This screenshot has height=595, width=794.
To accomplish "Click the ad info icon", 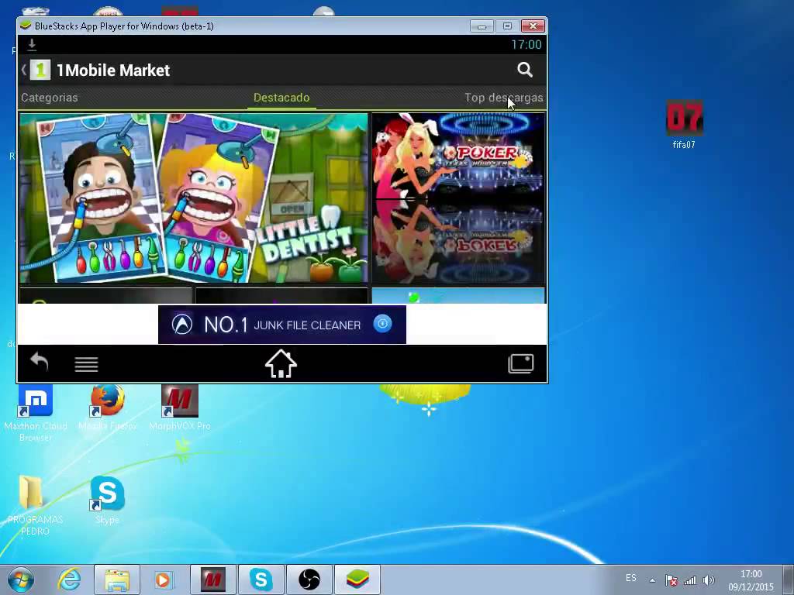I will [x=383, y=323].
